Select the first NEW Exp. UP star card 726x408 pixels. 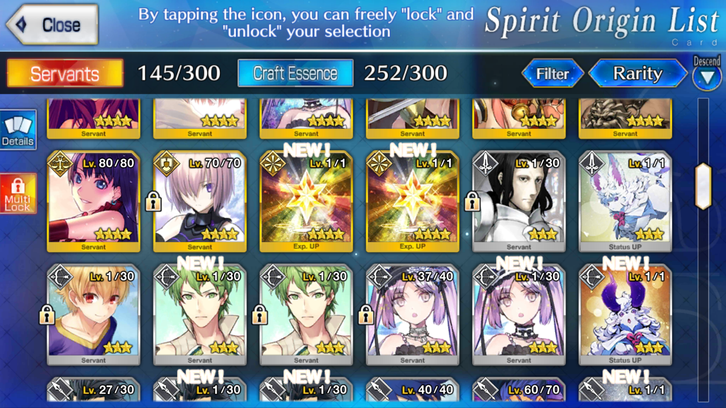(x=306, y=201)
